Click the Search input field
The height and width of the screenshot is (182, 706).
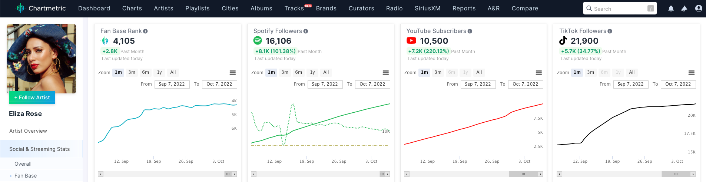[620, 8]
